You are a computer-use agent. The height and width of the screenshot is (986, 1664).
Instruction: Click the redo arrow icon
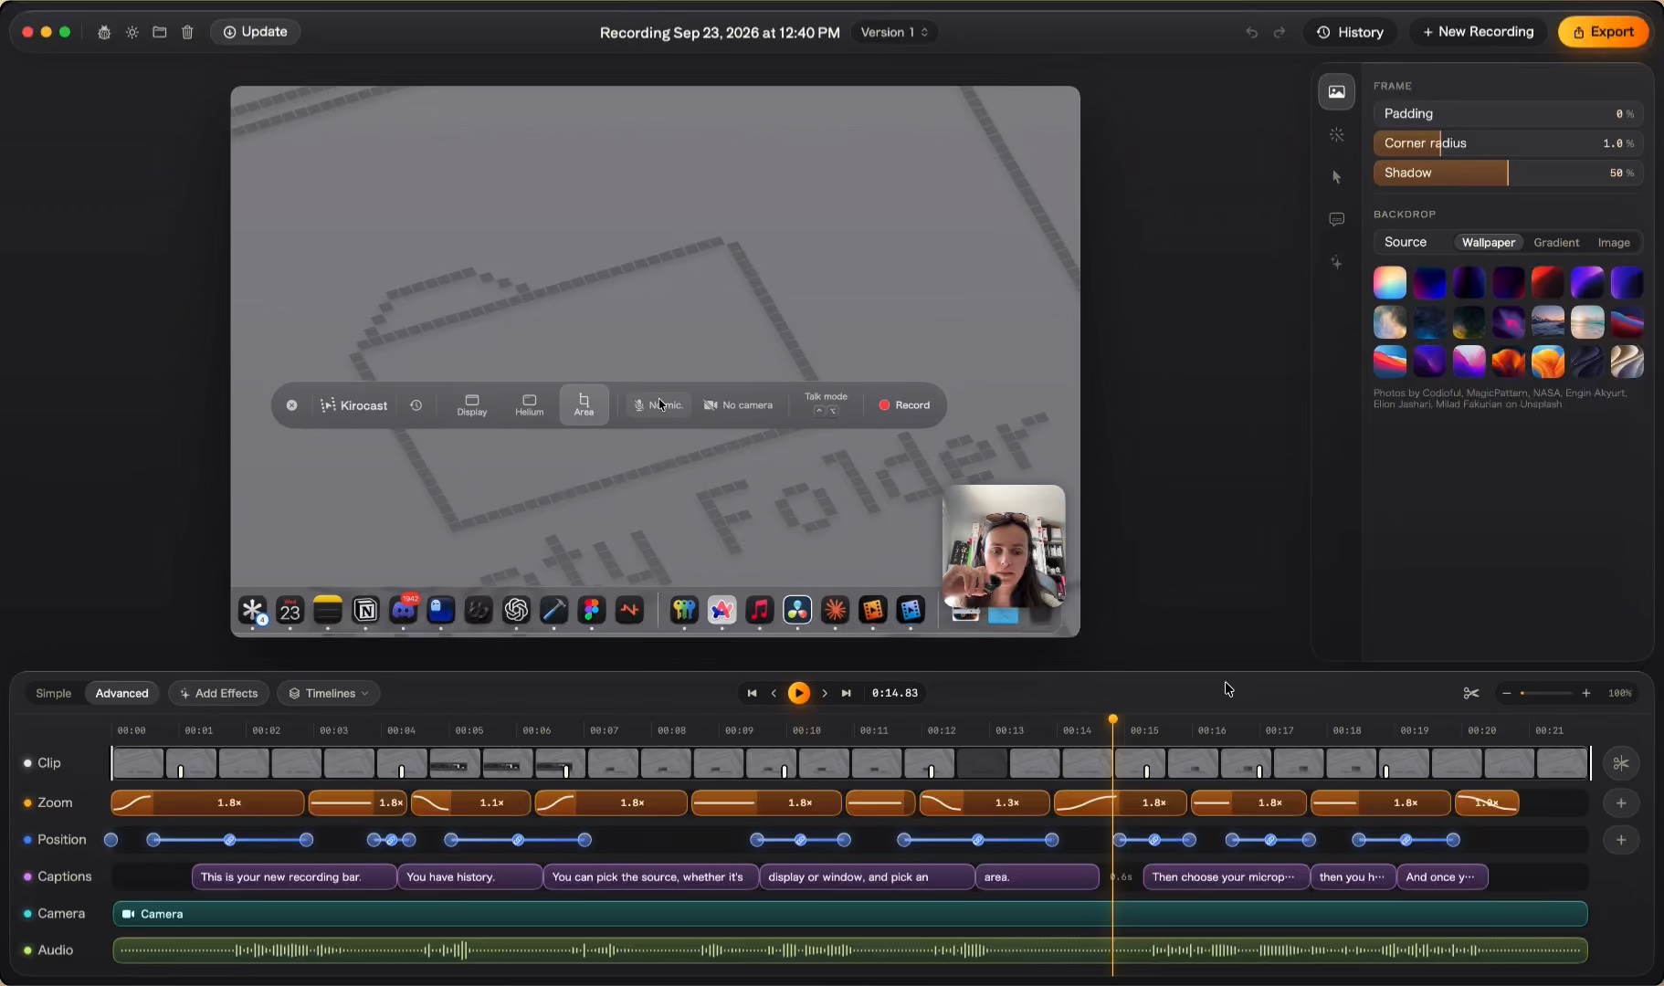pyautogui.click(x=1280, y=32)
